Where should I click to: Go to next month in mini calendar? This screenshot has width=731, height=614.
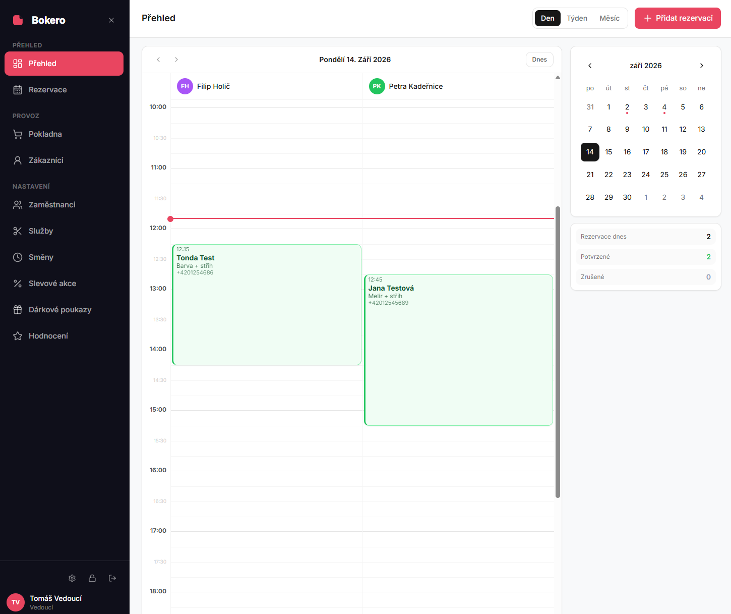[x=701, y=66]
